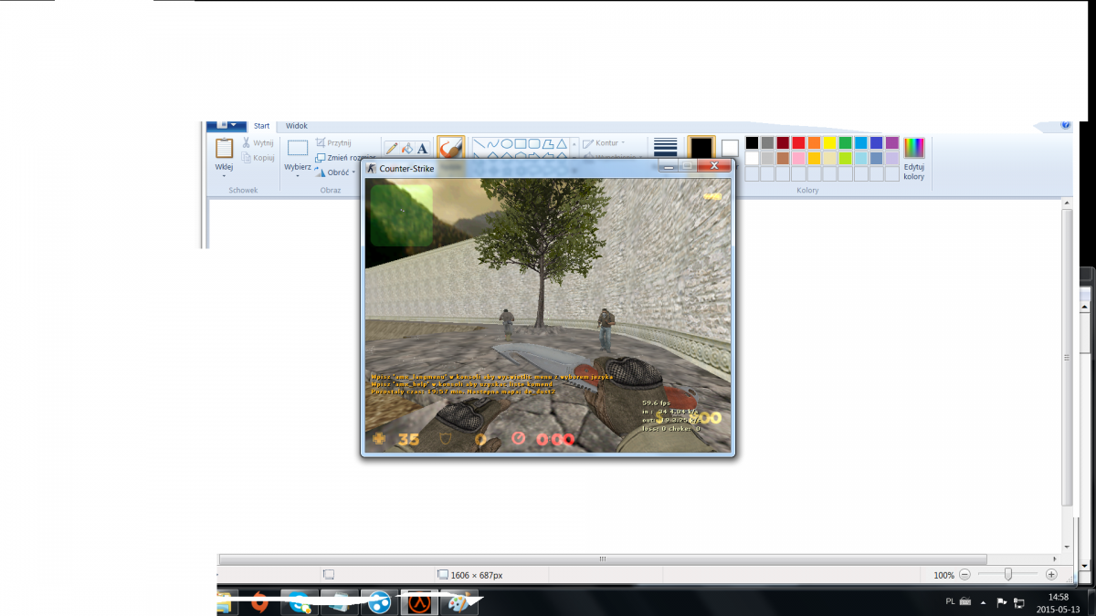Pick the oval shape

(x=506, y=143)
